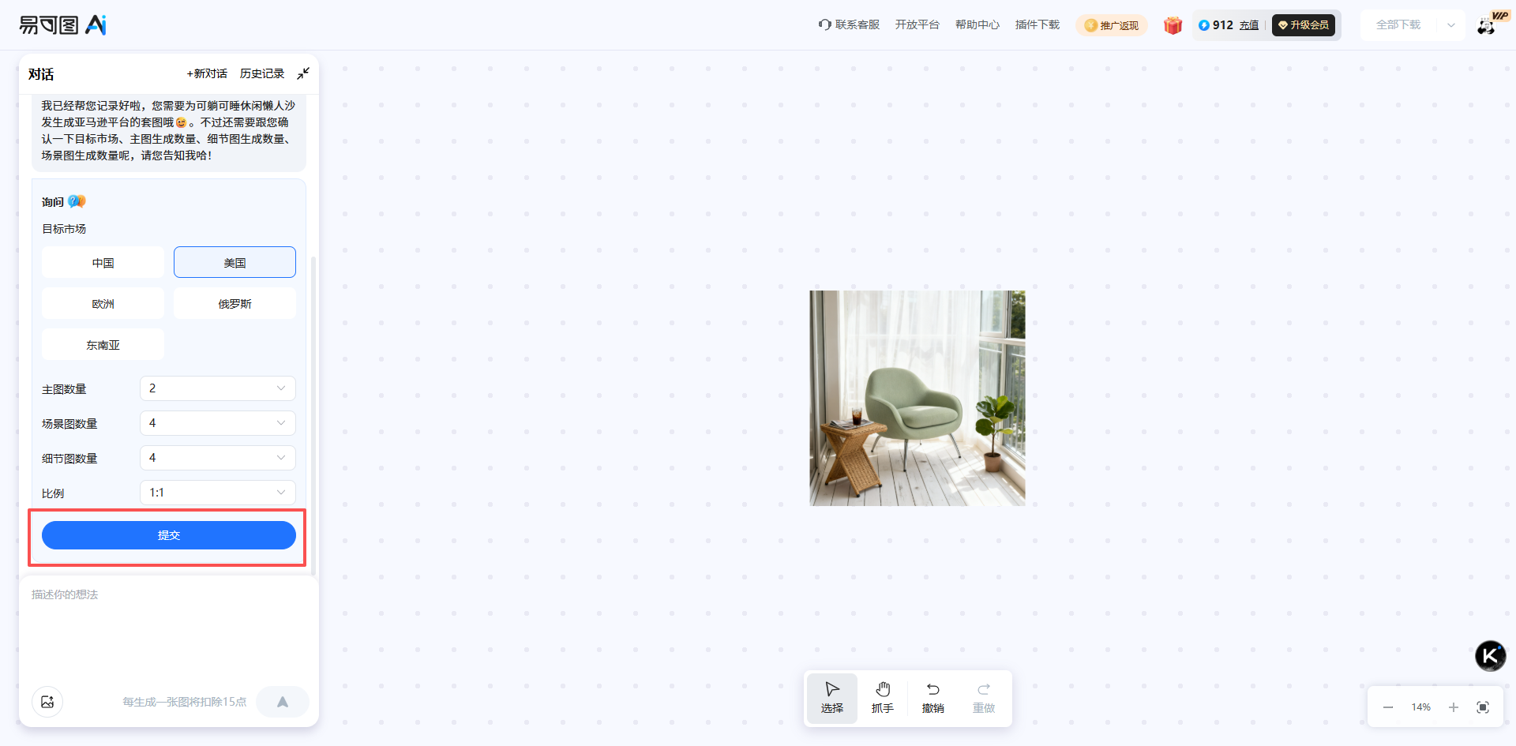This screenshot has height=746, width=1516.
Task: Click the 充值 recharge link
Action: [1249, 25]
